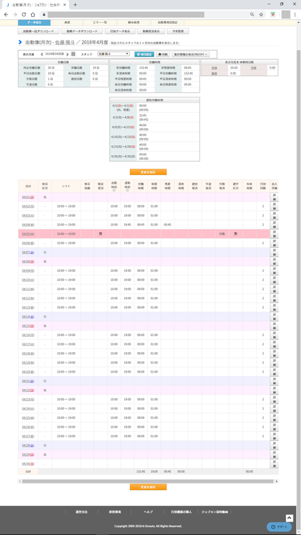The image size is (301, 535).
Task: Open the Chrome three-dot menu
Action: [295, 15]
